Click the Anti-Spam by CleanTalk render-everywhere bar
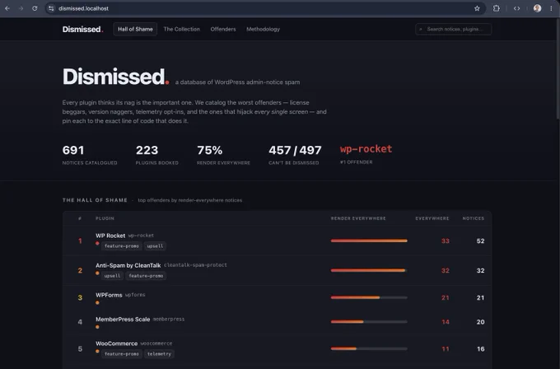560x369 pixels. click(x=369, y=270)
